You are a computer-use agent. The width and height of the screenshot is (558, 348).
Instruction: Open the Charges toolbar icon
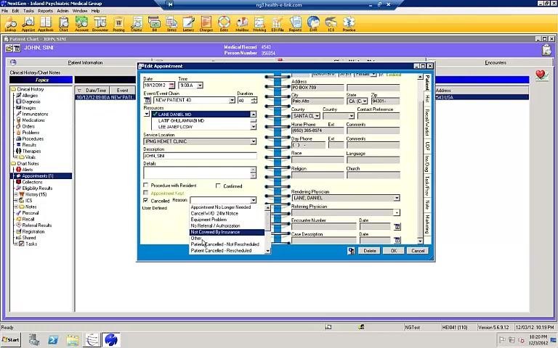pyautogui.click(x=206, y=24)
